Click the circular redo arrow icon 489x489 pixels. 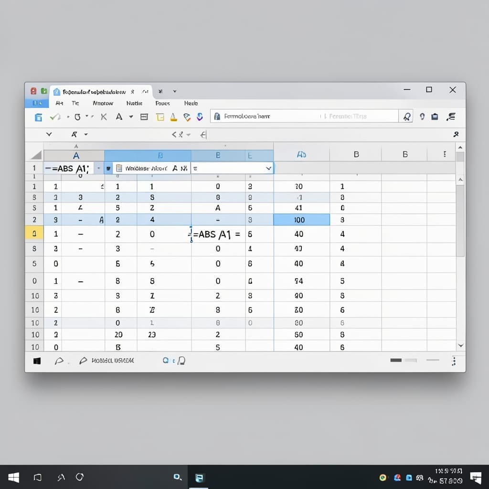78,117
